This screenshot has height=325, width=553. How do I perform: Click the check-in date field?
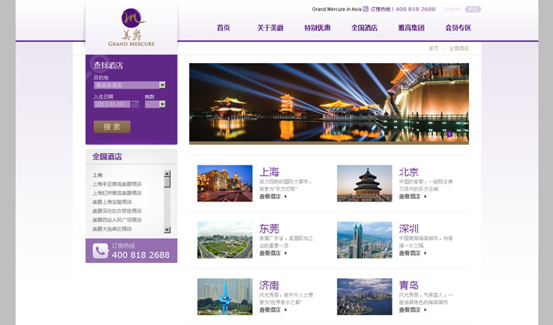[x=111, y=103]
